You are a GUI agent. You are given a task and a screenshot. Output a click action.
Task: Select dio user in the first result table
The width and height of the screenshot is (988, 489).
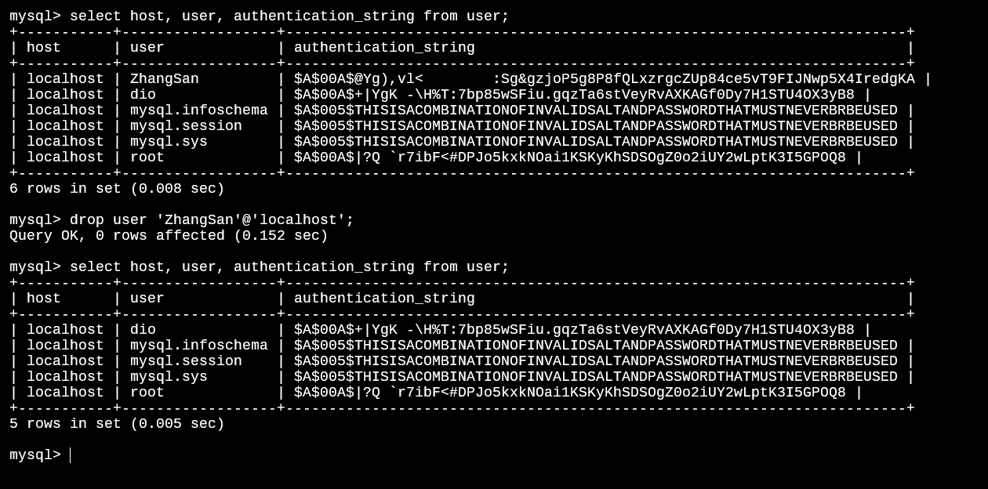pyautogui.click(x=143, y=95)
